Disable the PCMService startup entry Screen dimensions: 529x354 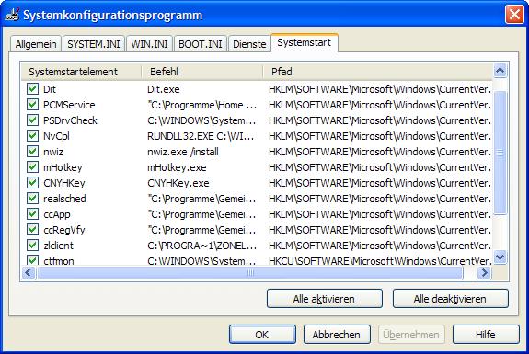(32, 105)
